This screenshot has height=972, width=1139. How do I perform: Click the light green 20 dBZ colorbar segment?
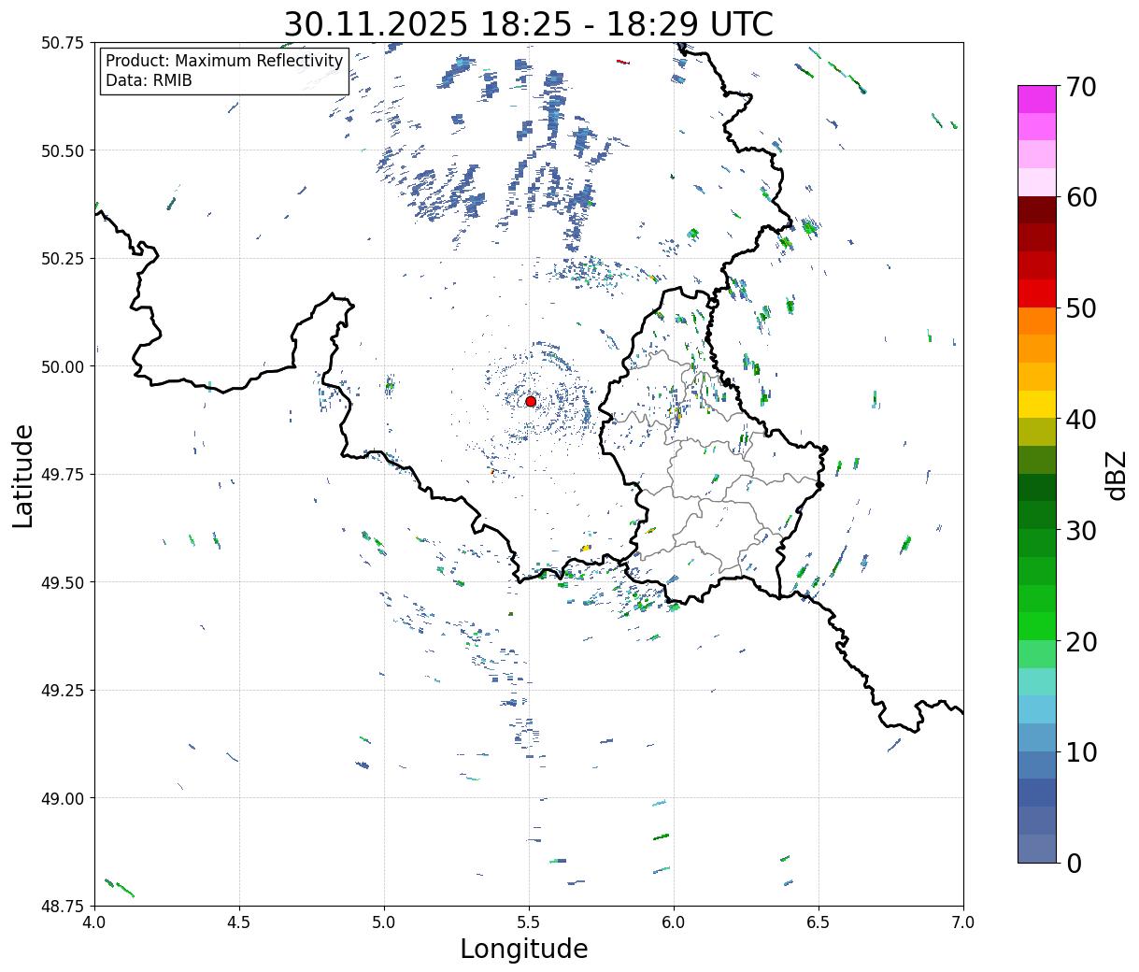click(1036, 653)
